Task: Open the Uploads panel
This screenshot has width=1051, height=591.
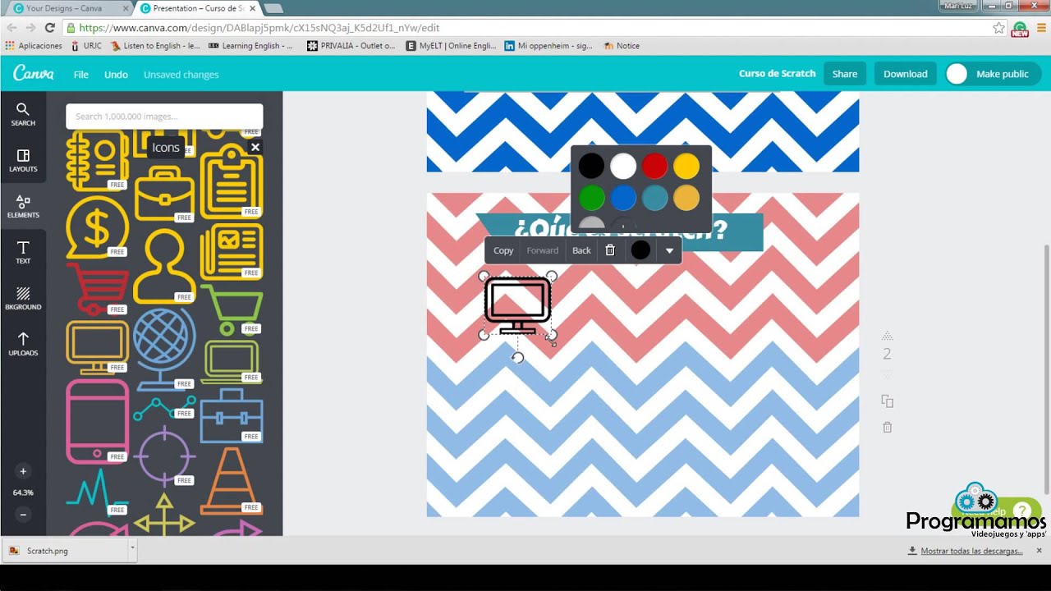Action: (23, 344)
